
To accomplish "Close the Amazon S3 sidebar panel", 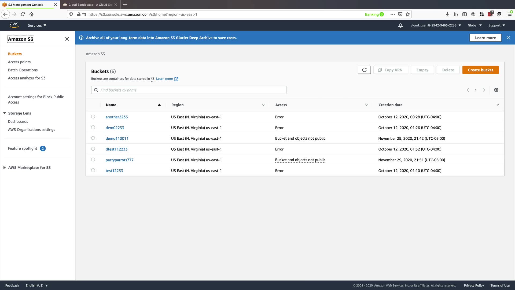I will (x=67, y=39).
